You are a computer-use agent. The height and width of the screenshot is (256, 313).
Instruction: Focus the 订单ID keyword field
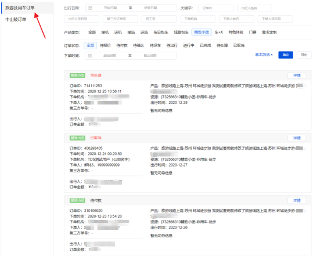pyautogui.click(x=215, y=8)
